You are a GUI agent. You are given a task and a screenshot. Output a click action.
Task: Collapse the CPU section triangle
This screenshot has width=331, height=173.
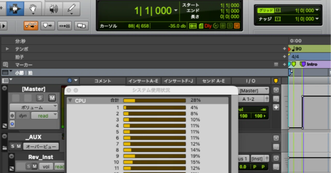click(70, 101)
